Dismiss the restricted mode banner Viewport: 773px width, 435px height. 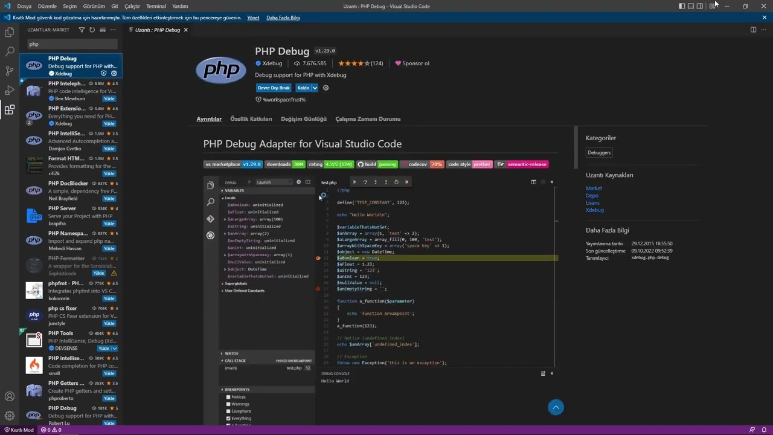point(765,18)
